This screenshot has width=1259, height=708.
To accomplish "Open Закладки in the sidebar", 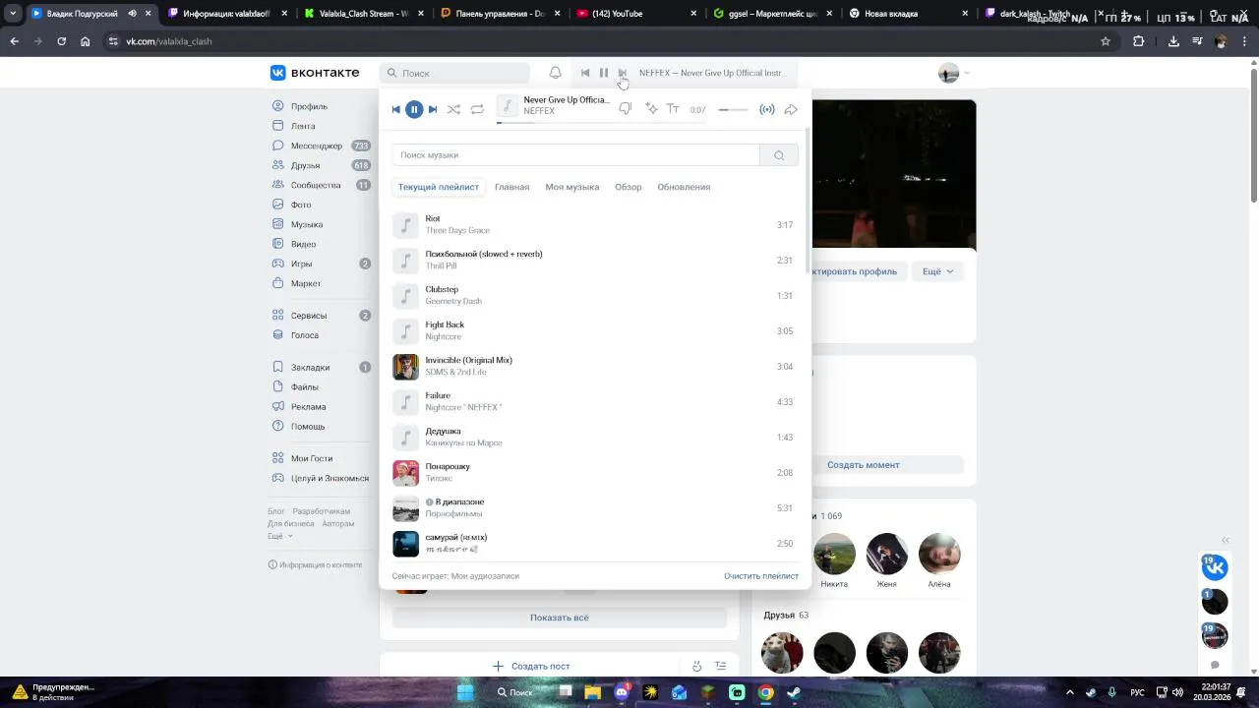I will [310, 367].
